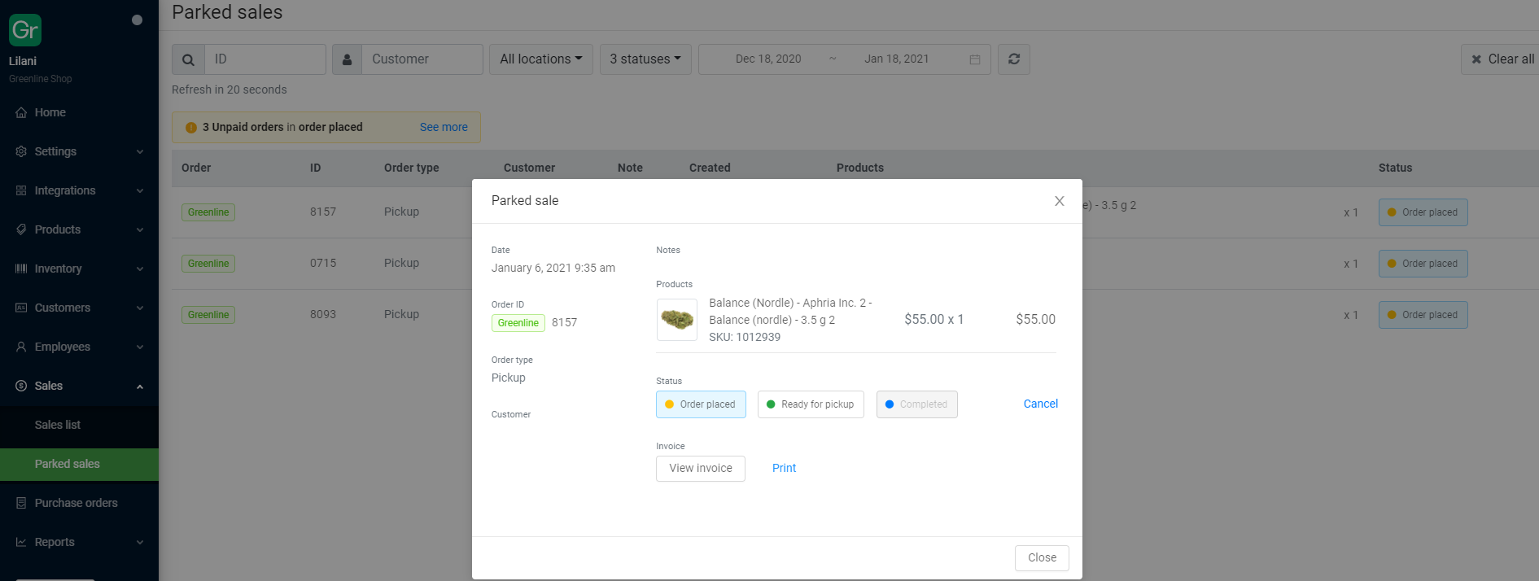This screenshot has width=1539, height=581.
Task: Set status to Order placed
Action: click(x=701, y=404)
